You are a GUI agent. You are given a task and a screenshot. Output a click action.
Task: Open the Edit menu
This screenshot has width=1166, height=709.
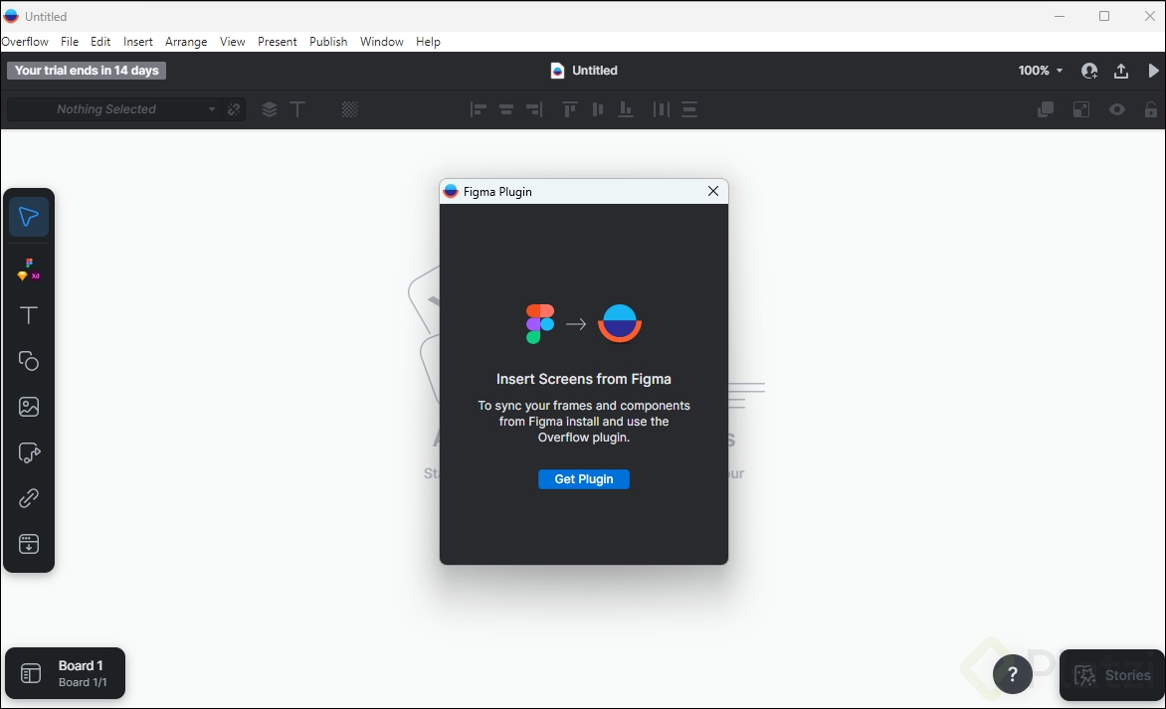(100, 42)
